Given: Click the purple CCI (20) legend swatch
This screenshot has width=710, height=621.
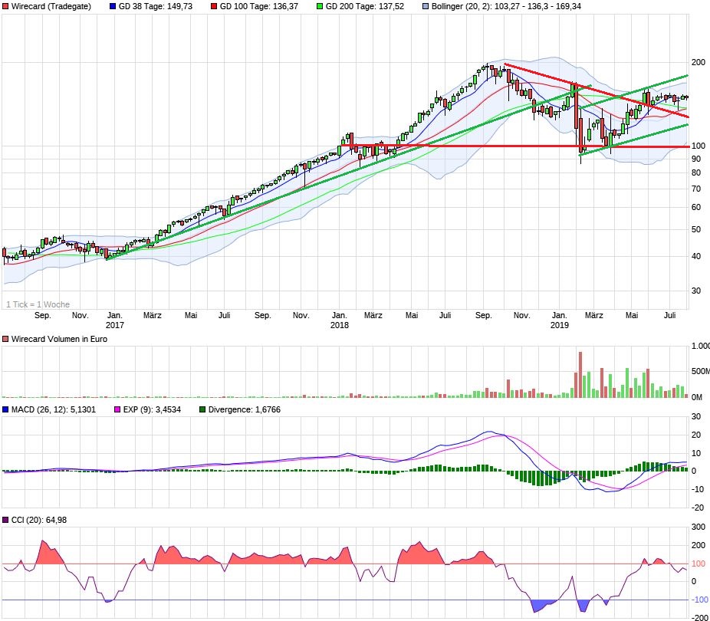Looking at the screenshot, I should [5, 520].
